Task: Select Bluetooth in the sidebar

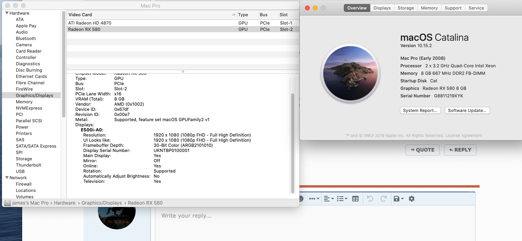Action: [26, 38]
